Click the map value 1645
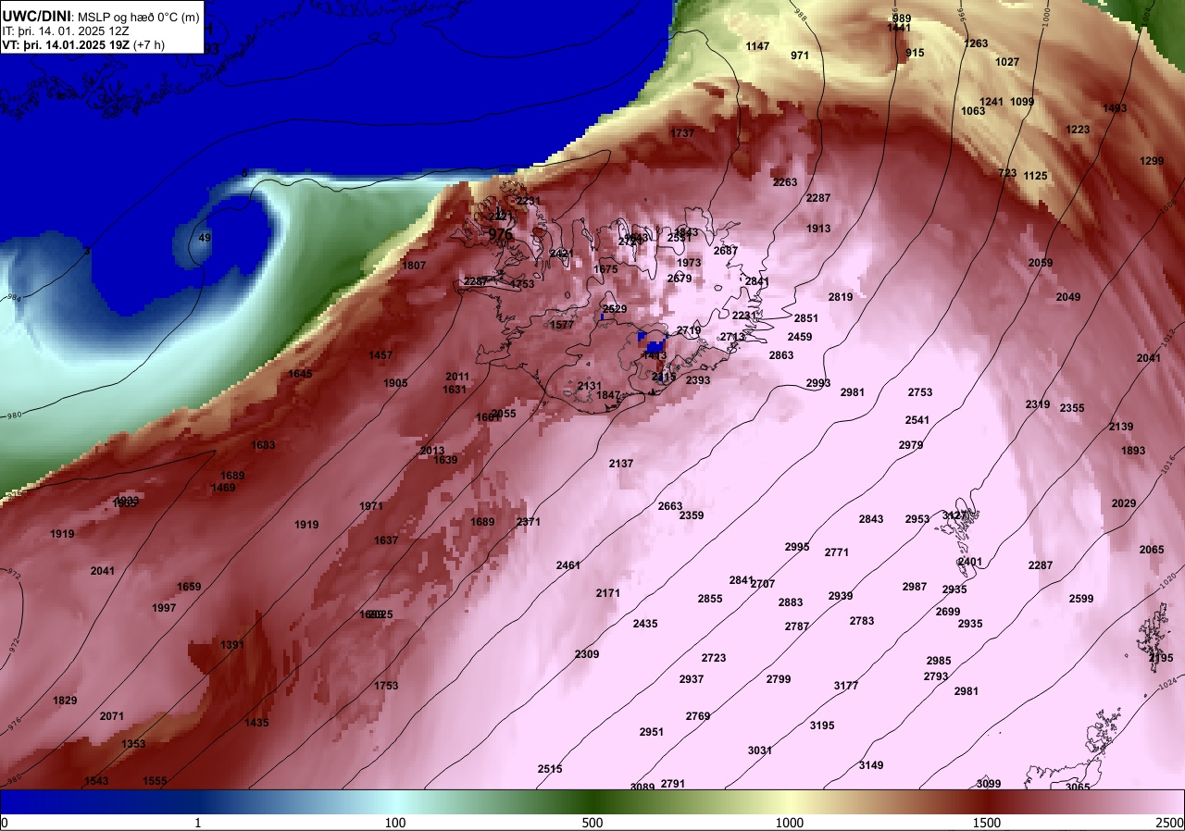Viewport: 1185px width, 831px height. tap(300, 374)
